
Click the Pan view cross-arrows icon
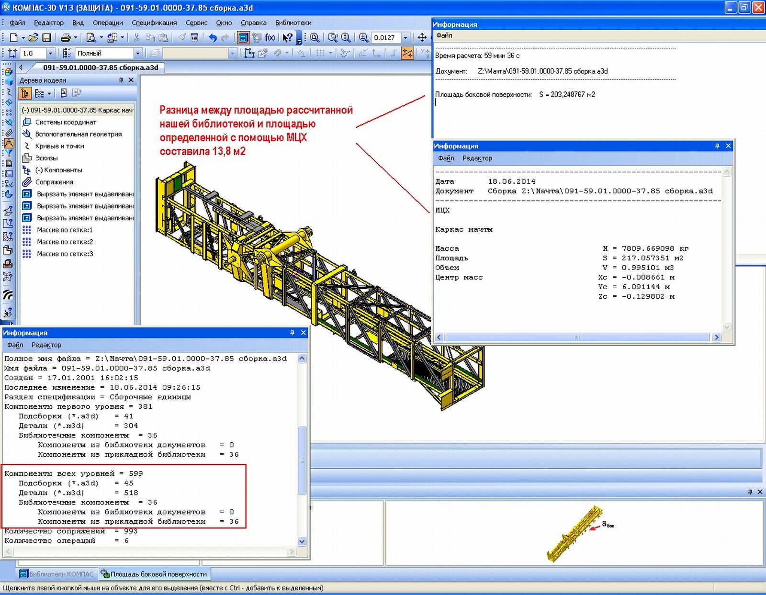(x=422, y=37)
